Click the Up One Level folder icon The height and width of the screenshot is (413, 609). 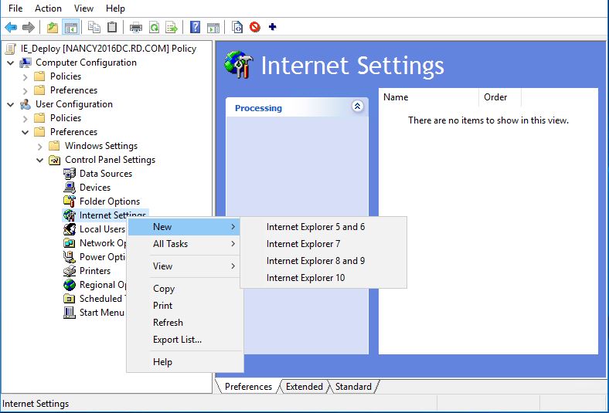click(53, 28)
